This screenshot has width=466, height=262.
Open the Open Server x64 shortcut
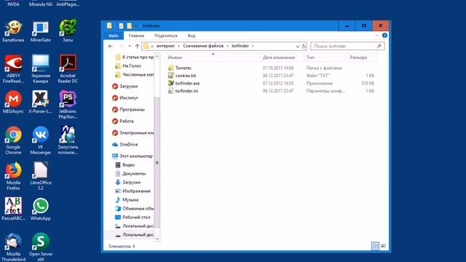[41, 247]
